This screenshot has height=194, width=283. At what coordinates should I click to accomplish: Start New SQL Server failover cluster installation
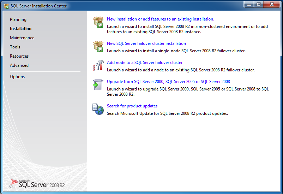[x=146, y=43]
